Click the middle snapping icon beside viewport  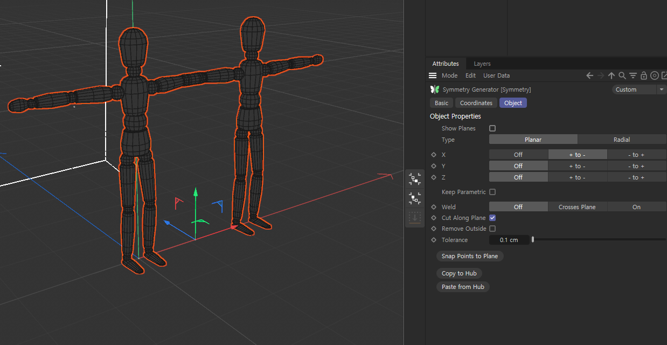[415, 198]
